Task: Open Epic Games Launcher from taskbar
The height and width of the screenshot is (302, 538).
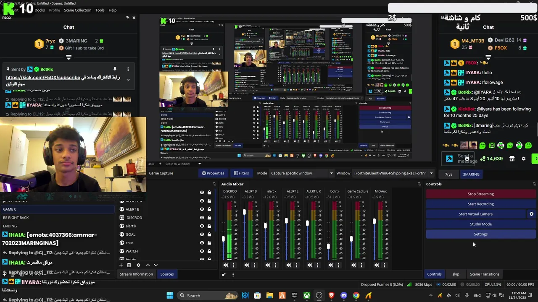Action: click(295, 295)
